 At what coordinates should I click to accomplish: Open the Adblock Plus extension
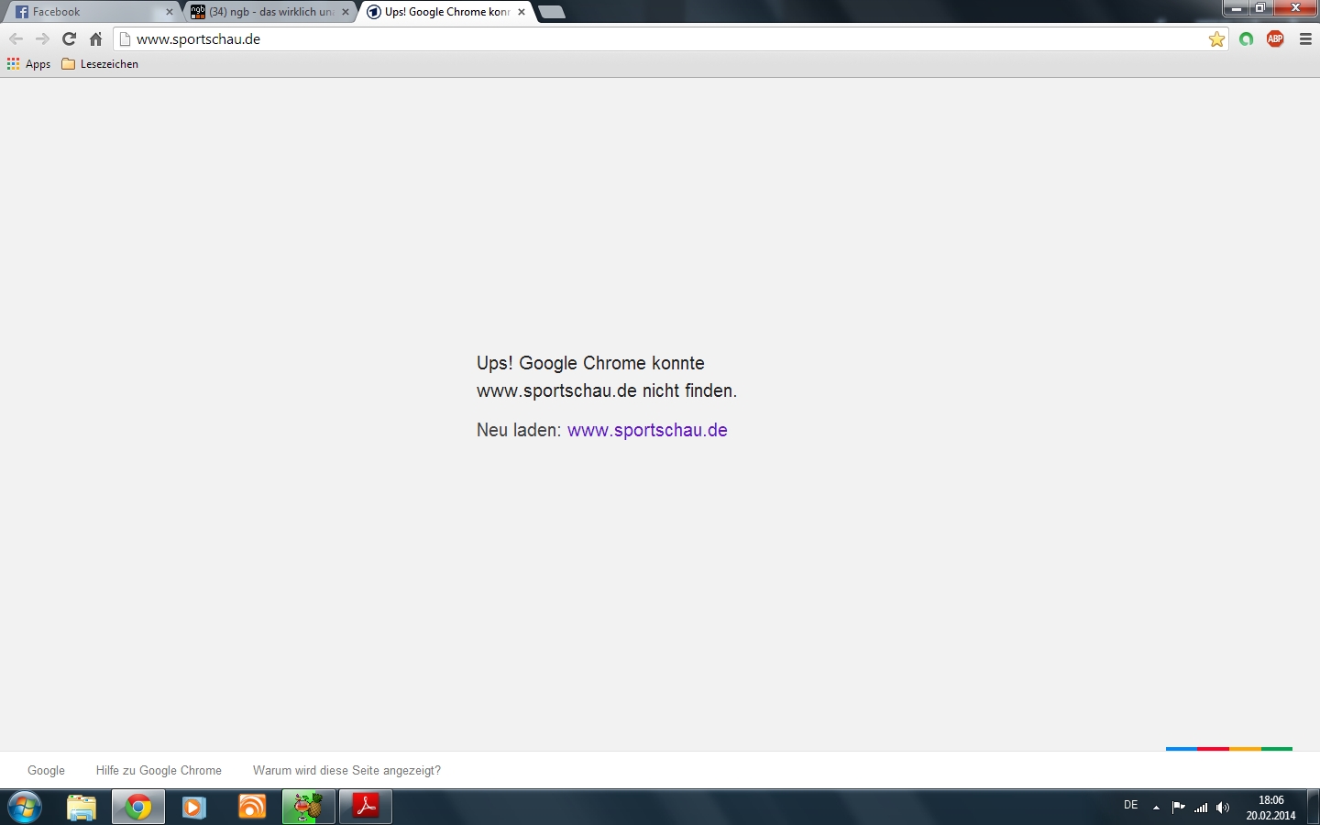[x=1275, y=38]
